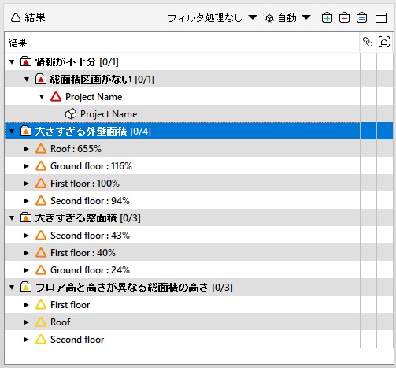The image size is (396, 368).
Task: Select the First floor : 40% text
Action: (x=83, y=253)
